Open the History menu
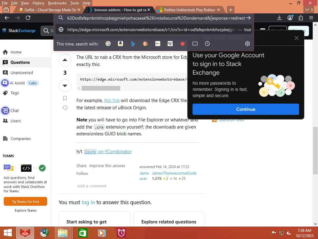Viewport: 318px width, 239px height. pos(38,3)
